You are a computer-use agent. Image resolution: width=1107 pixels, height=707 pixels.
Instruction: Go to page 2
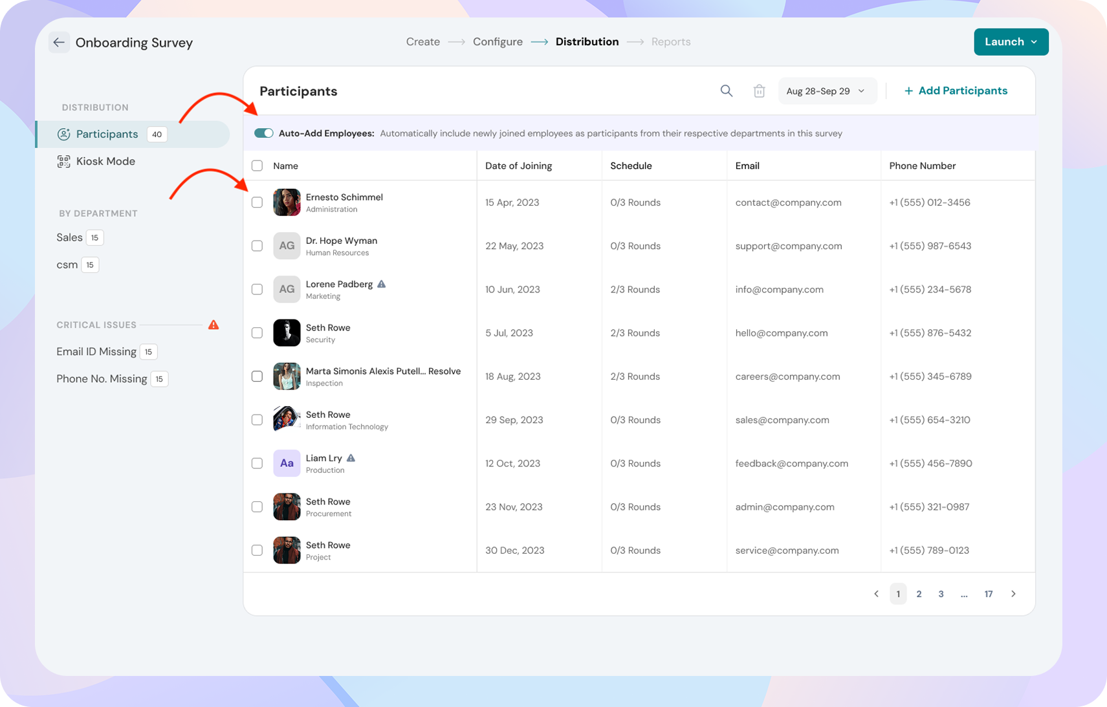pyautogui.click(x=919, y=594)
